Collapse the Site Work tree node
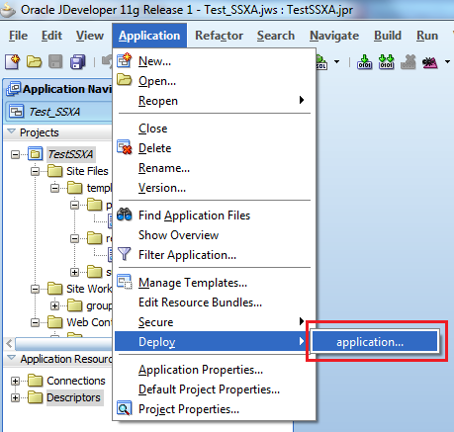Screen dimensions: 454x432 point(35,289)
